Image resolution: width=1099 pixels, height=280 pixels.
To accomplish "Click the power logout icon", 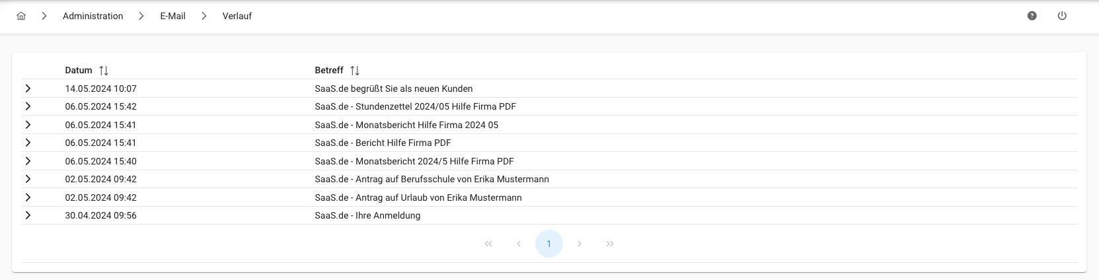I will click(1062, 16).
